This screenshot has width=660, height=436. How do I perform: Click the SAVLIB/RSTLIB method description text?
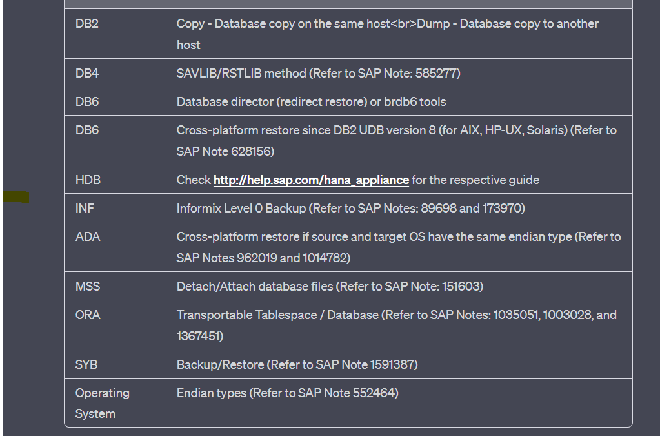point(318,73)
